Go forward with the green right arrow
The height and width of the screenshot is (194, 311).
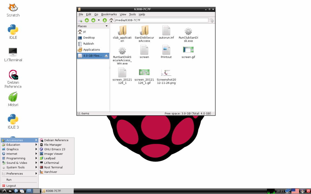93,20
